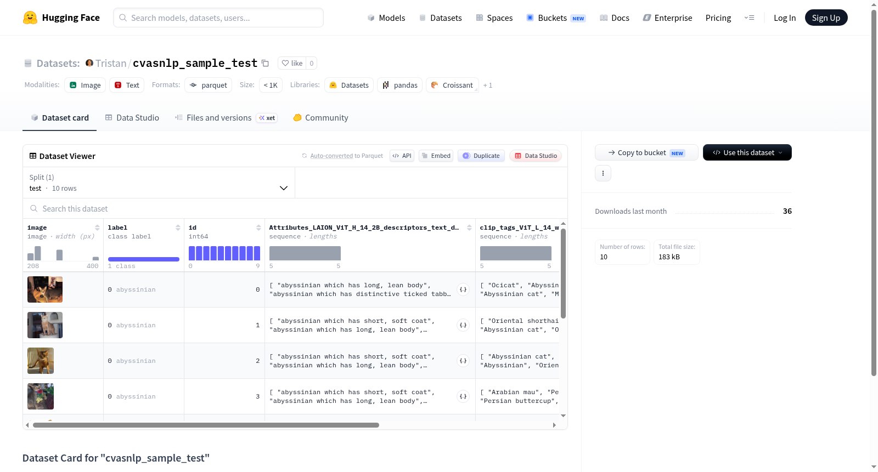Expand the +1 libraries list
The width and height of the screenshot is (878, 472).
[x=487, y=85]
